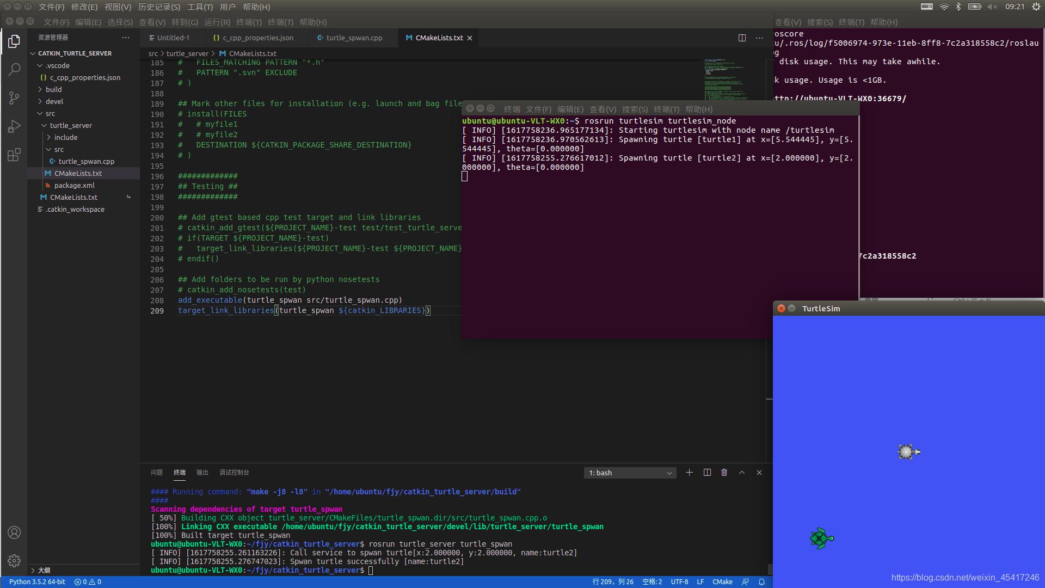Screen dimensions: 1045x588
Task: Close the CMakeLists.txt editor tab
Action: click(x=470, y=38)
